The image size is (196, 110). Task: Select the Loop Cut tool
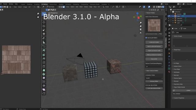pos(44,62)
